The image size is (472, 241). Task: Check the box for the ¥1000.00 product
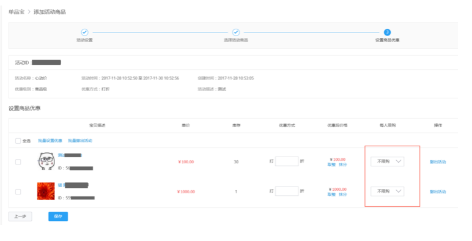[18, 191]
